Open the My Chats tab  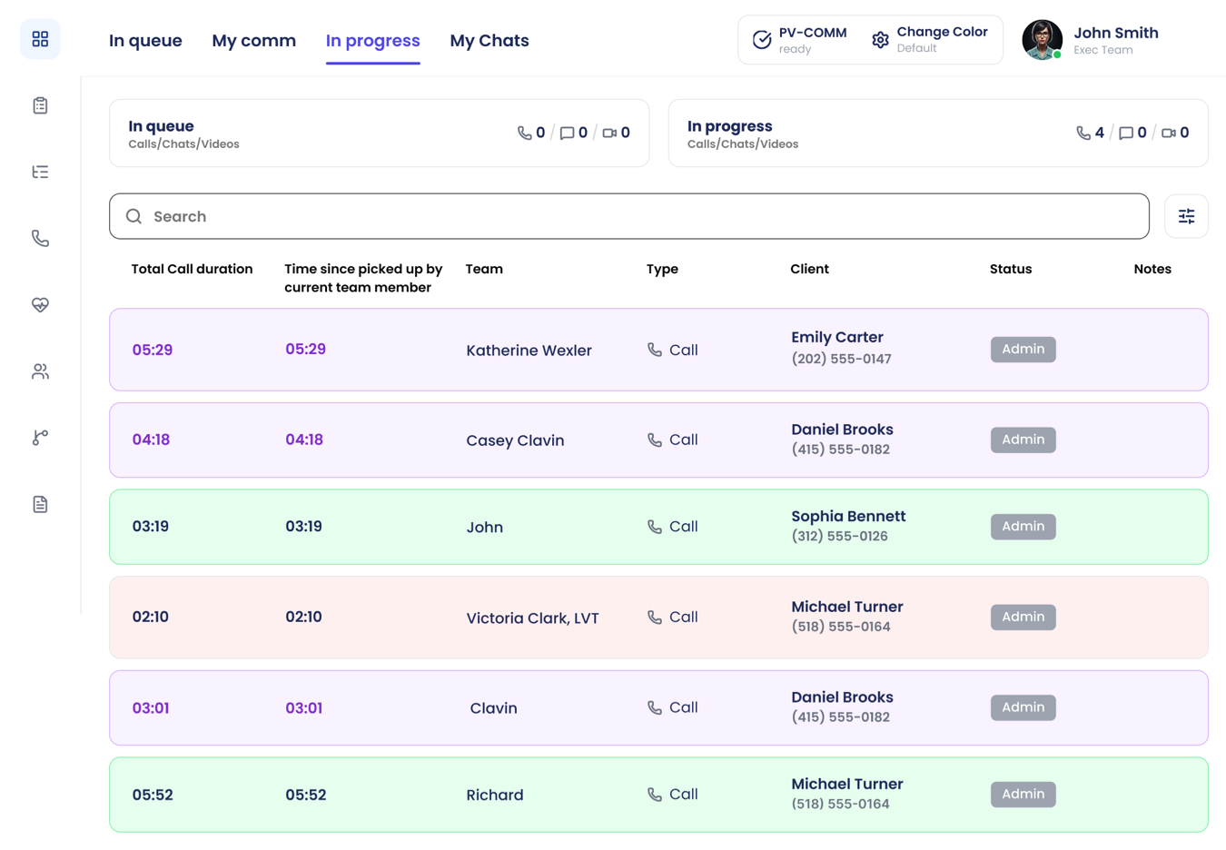point(489,41)
